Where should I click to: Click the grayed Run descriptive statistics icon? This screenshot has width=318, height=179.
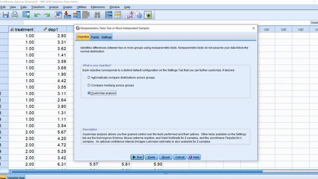(x=86, y=15)
